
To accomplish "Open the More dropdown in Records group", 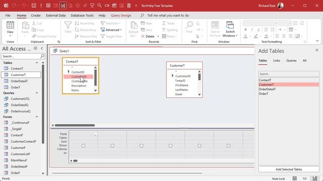I will point(170,36).
